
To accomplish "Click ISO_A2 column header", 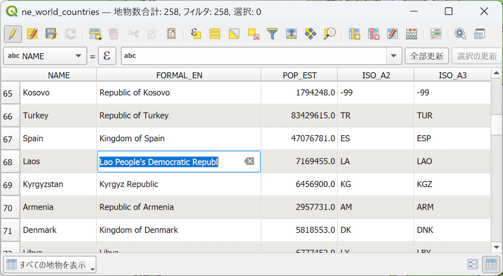I will coord(376,75).
